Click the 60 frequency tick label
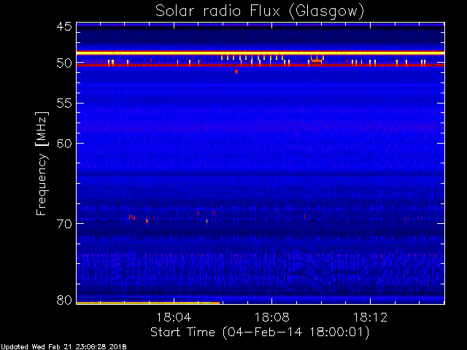 click(x=64, y=144)
